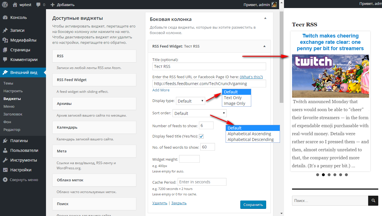Viewport: 382px width, 216px height.
Task: Pick Alphabetical Descending sort option
Action: coord(253,140)
